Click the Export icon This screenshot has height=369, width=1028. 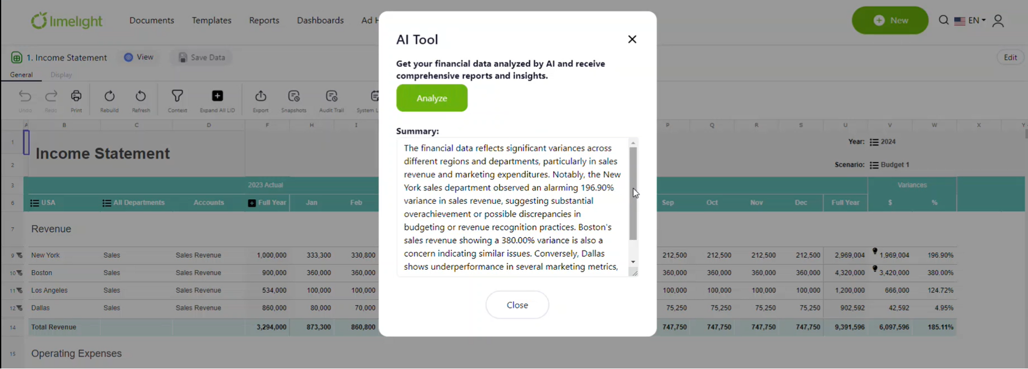(260, 96)
